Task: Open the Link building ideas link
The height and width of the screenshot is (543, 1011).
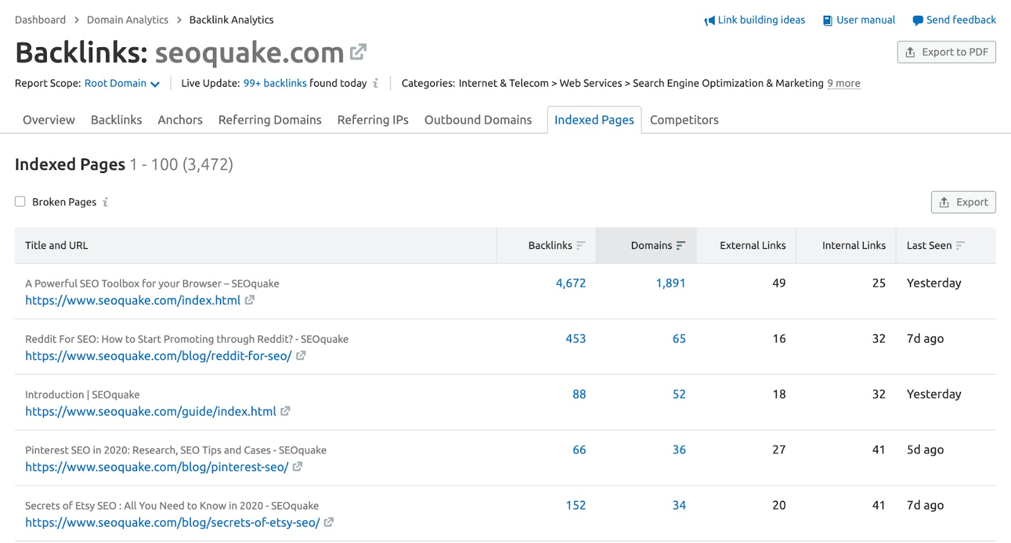Action: [x=761, y=20]
